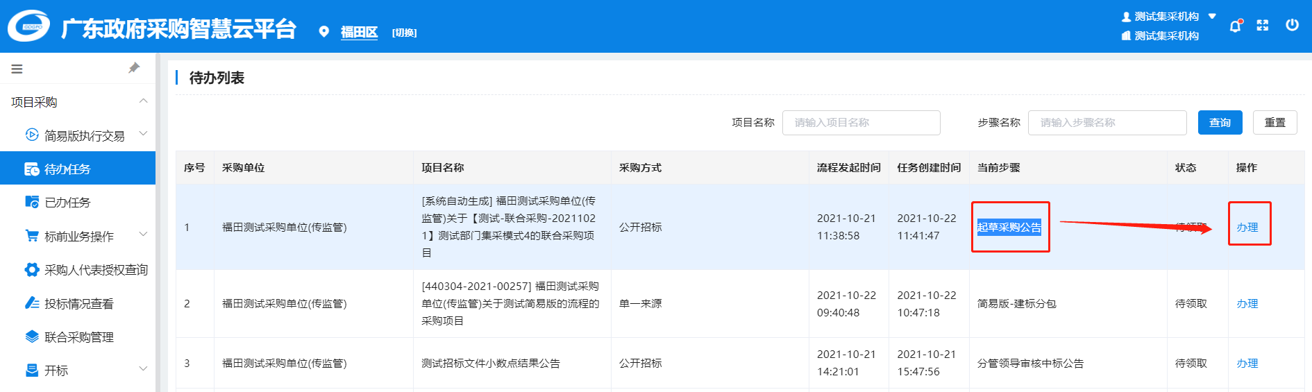Collapse the 项目采购 menu section
This screenshot has height=392, width=1312.
(x=143, y=101)
